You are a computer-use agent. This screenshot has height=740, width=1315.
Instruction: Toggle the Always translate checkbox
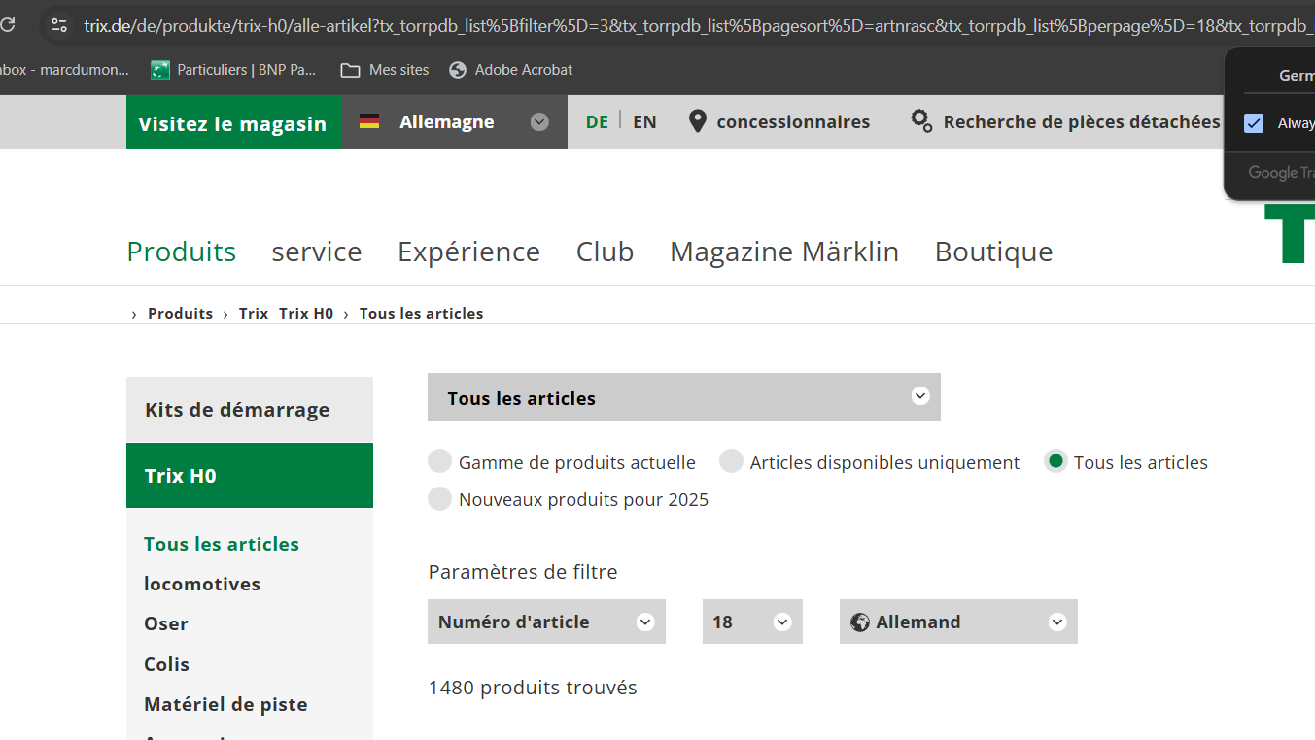coord(1254,123)
